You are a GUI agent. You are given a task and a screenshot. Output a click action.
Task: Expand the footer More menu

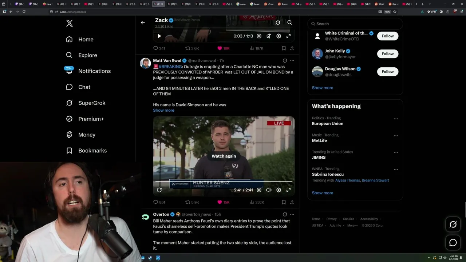(352, 225)
